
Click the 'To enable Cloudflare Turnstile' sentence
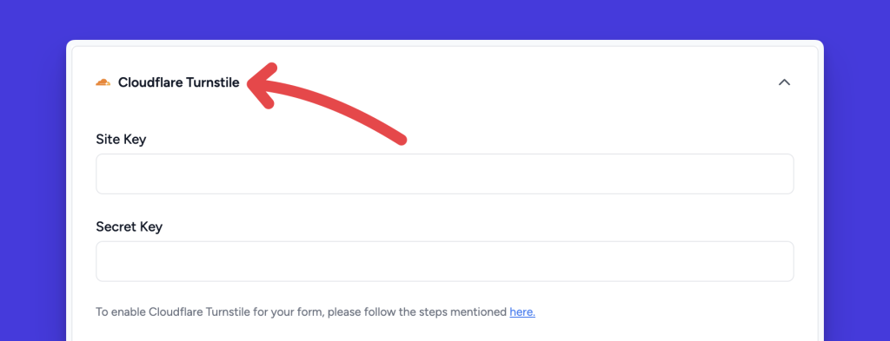click(315, 312)
